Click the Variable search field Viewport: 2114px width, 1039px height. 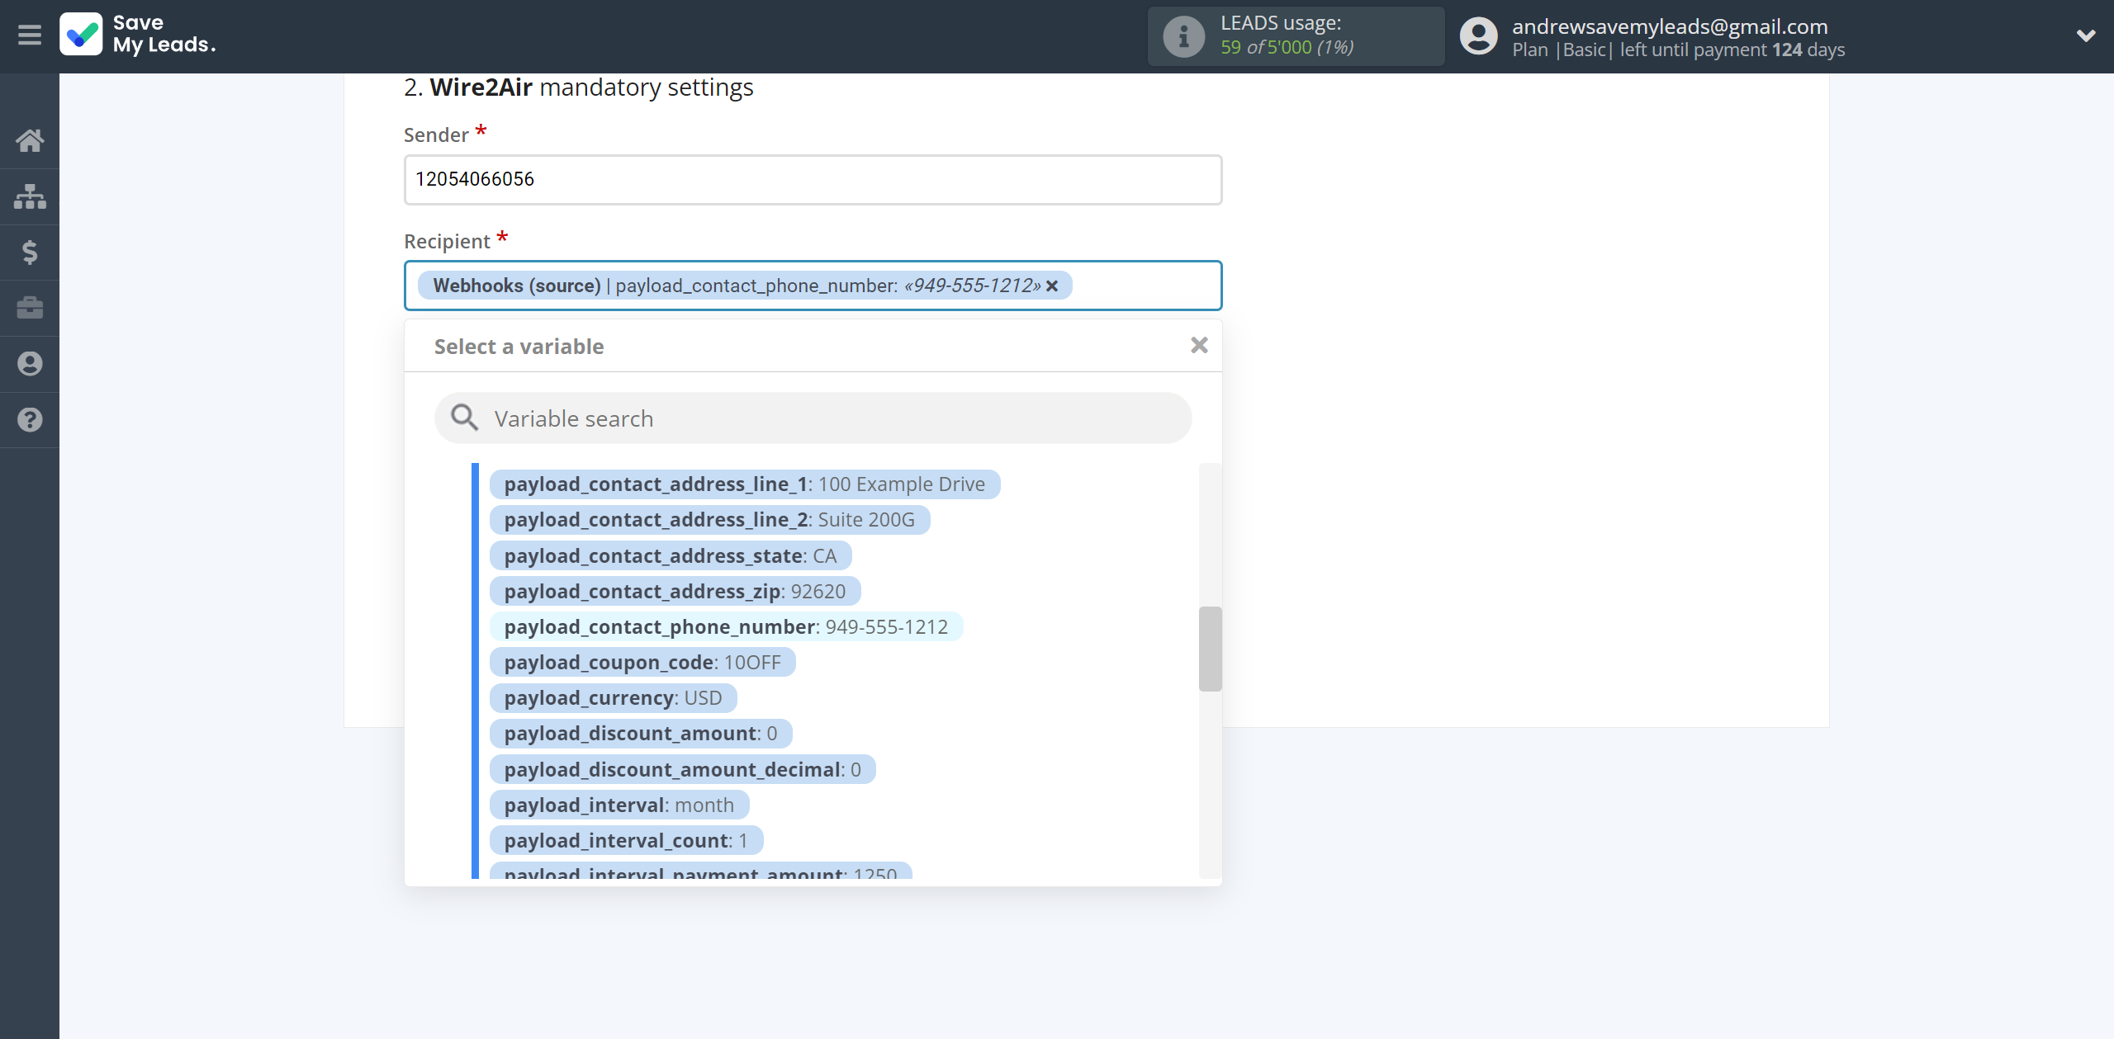click(813, 418)
